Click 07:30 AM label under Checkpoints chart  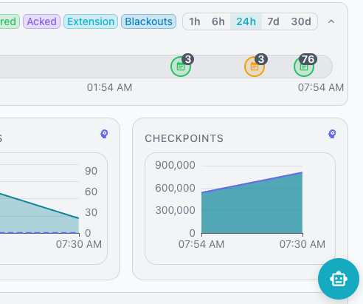(302, 244)
